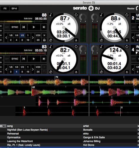The width and height of the screenshot is (139, 148).
Task: Open the SP-6 sampler tab
Action: click(14, 9)
